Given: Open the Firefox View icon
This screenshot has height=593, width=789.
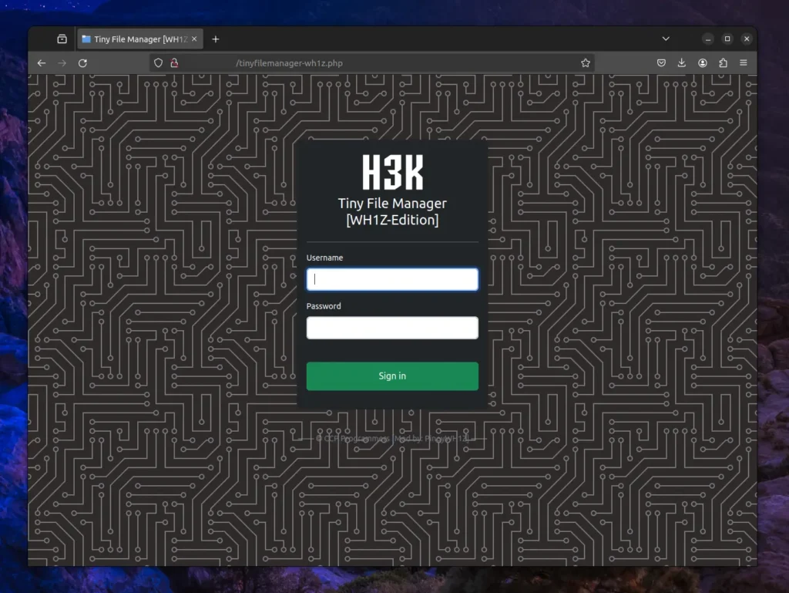Looking at the screenshot, I should click(x=62, y=39).
